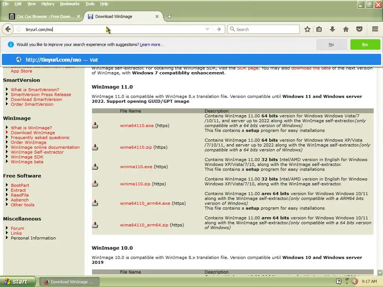This screenshot has width=383, height=287.
Task: Click Download WinImage taskbar button
Action: [x=69, y=282]
